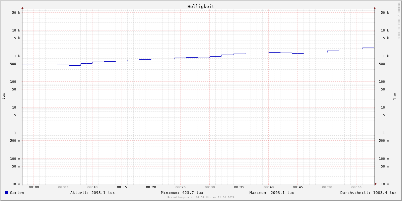402x201 pixels.
Task: Click the Garten legend label
Action: click(x=17, y=193)
